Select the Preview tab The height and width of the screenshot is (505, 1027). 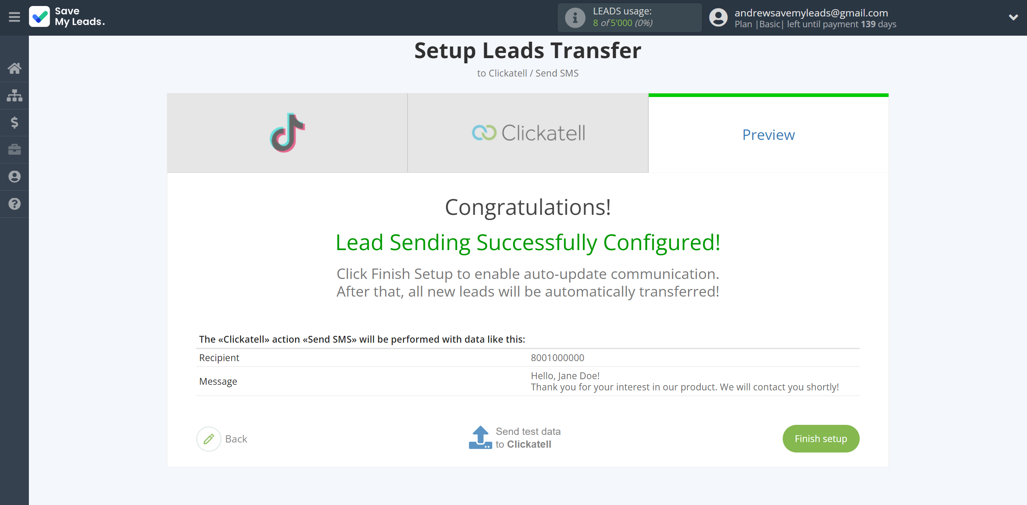[768, 134]
